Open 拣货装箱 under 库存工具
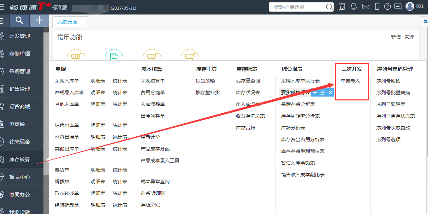The width and height of the screenshot is (428, 214). tap(205, 81)
